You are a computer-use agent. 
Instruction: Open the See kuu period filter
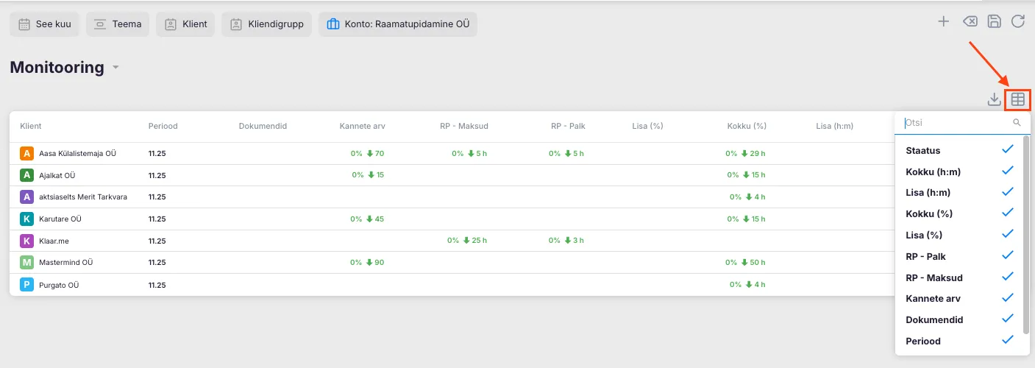pyautogui.click(x=45, y=24)
